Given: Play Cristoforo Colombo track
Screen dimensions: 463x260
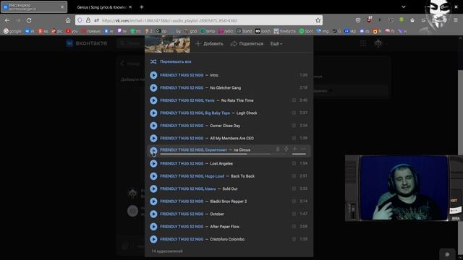Looking at the screenshot, I should tap(153, 239).
